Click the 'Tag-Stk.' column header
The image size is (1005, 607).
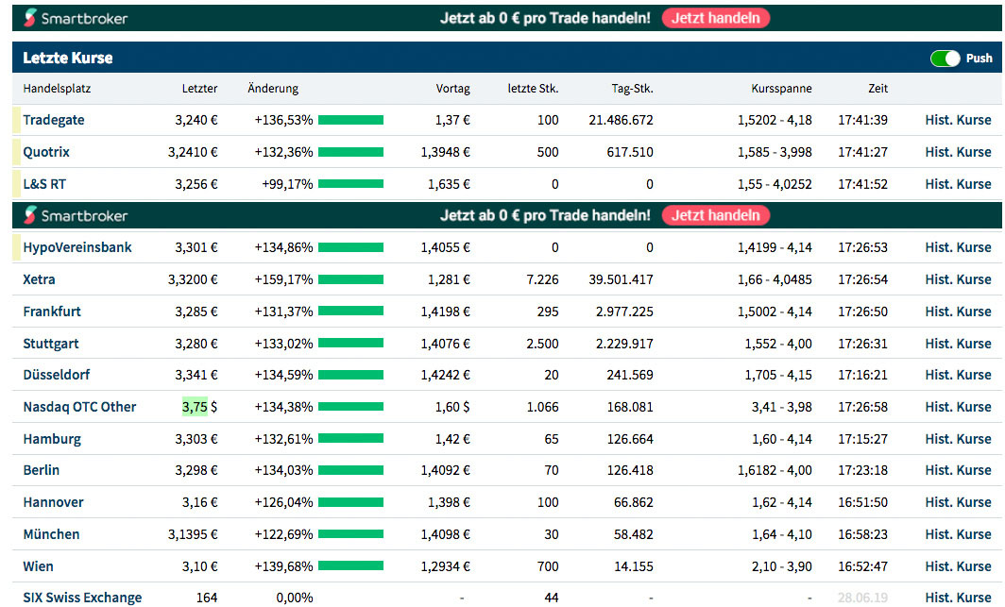click(632, 89)
